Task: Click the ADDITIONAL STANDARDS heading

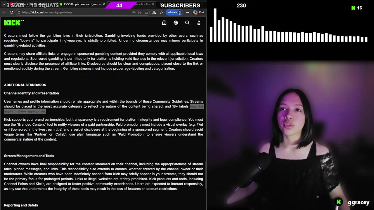Action: (x=25, y=85)
